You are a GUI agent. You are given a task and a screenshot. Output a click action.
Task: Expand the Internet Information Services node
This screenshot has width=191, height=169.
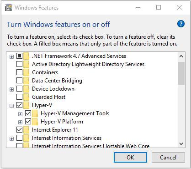click(x=11, y=138)
